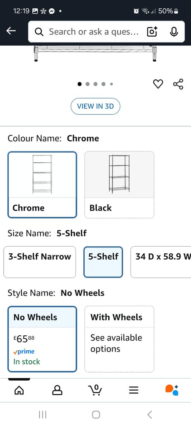Select the Chrome colour option

pyautogui.click(x=42, y=185)
